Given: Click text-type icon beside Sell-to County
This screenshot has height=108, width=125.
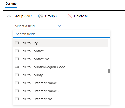Looking at the screenshot, I should 17,75.
